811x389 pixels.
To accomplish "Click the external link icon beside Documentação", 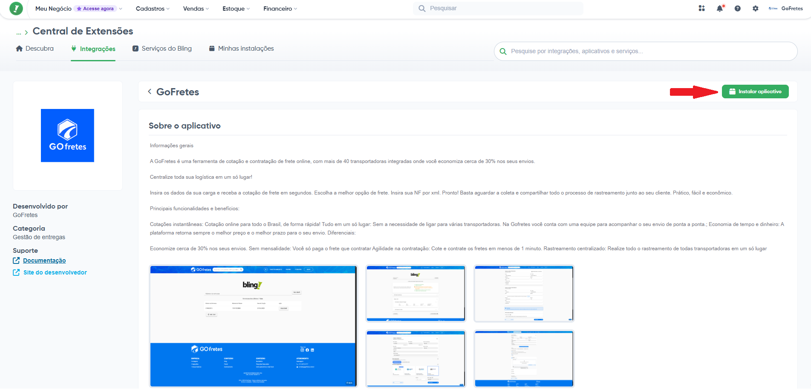I will point(16,260).
